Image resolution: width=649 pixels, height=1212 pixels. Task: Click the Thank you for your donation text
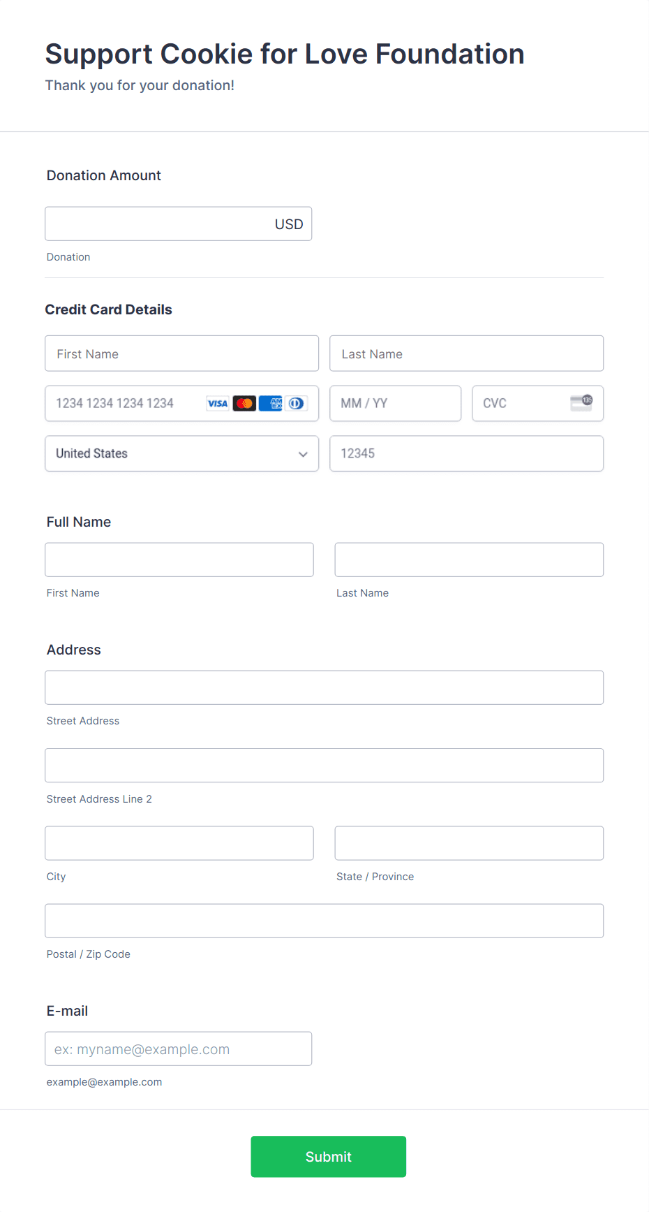click(140, 85)
